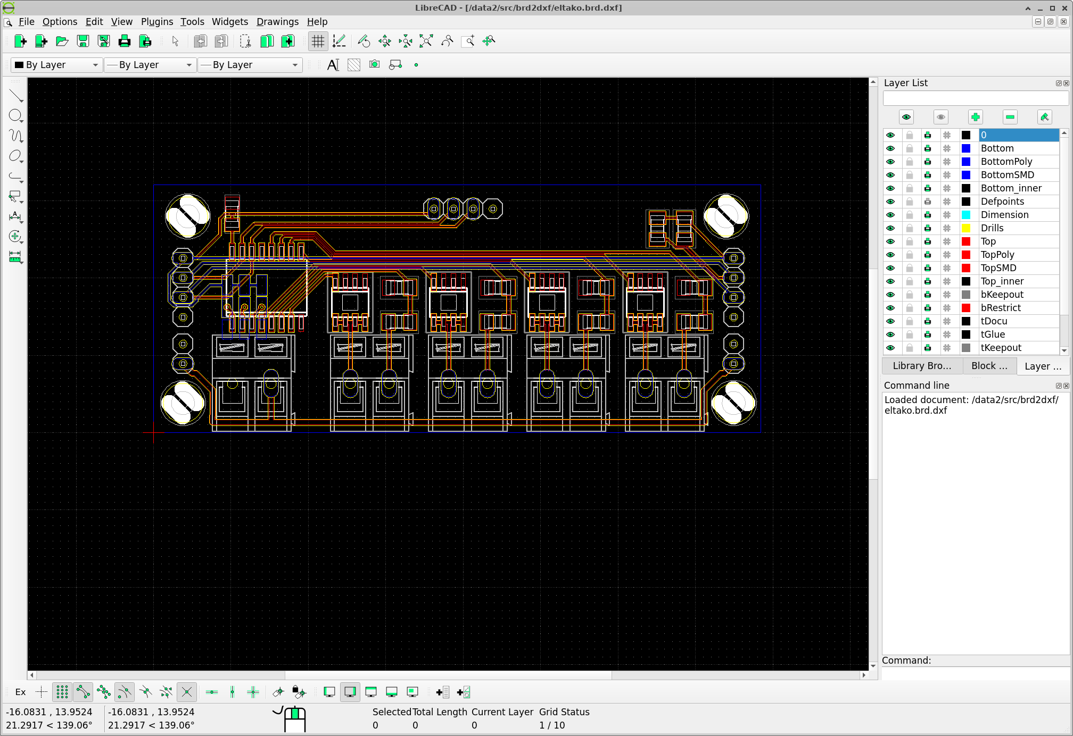
Task: Select the Hatch tool icon
Action: 354,65
